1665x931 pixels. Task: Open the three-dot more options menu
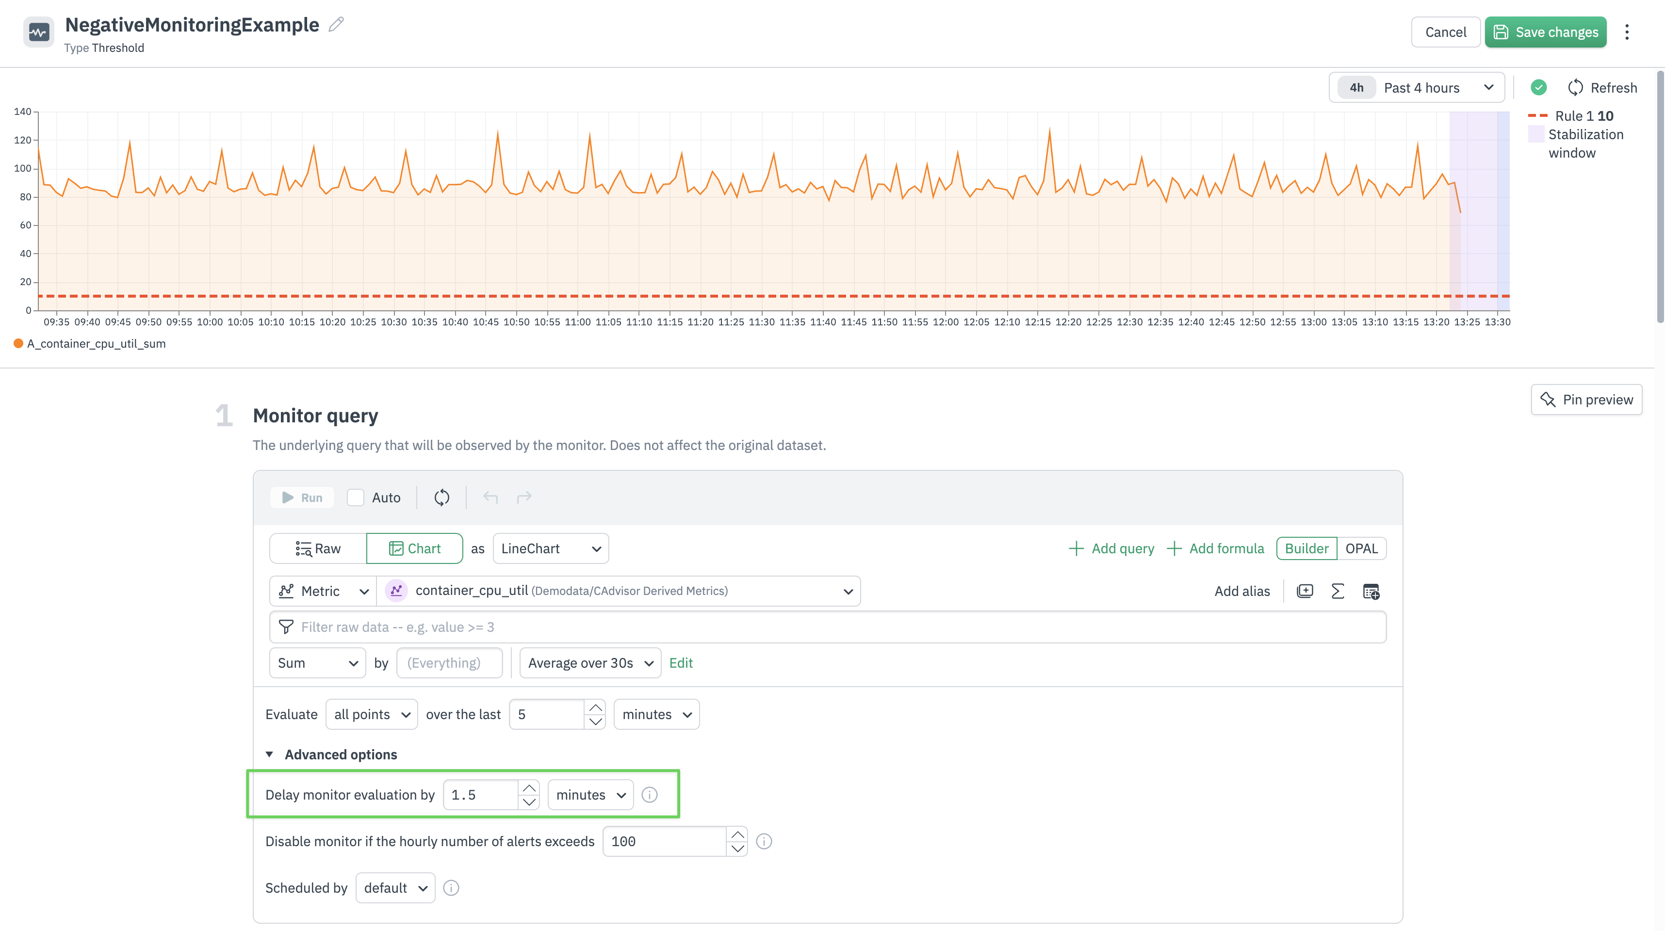tap(1627, 32)
